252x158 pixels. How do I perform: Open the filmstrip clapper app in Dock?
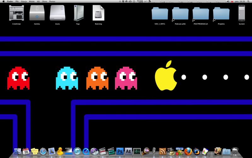[69, 151]
